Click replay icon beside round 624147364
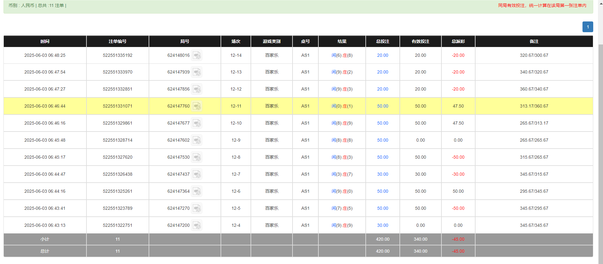Screen dimensions: 603x264 tap(197, 191)
